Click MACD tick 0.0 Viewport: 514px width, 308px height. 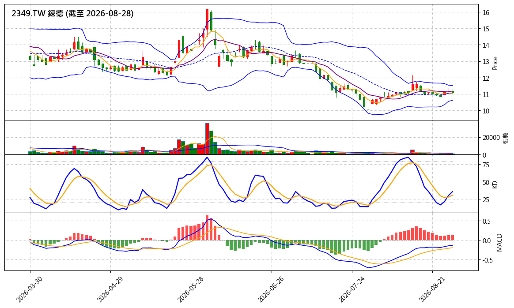coord(487,241)
